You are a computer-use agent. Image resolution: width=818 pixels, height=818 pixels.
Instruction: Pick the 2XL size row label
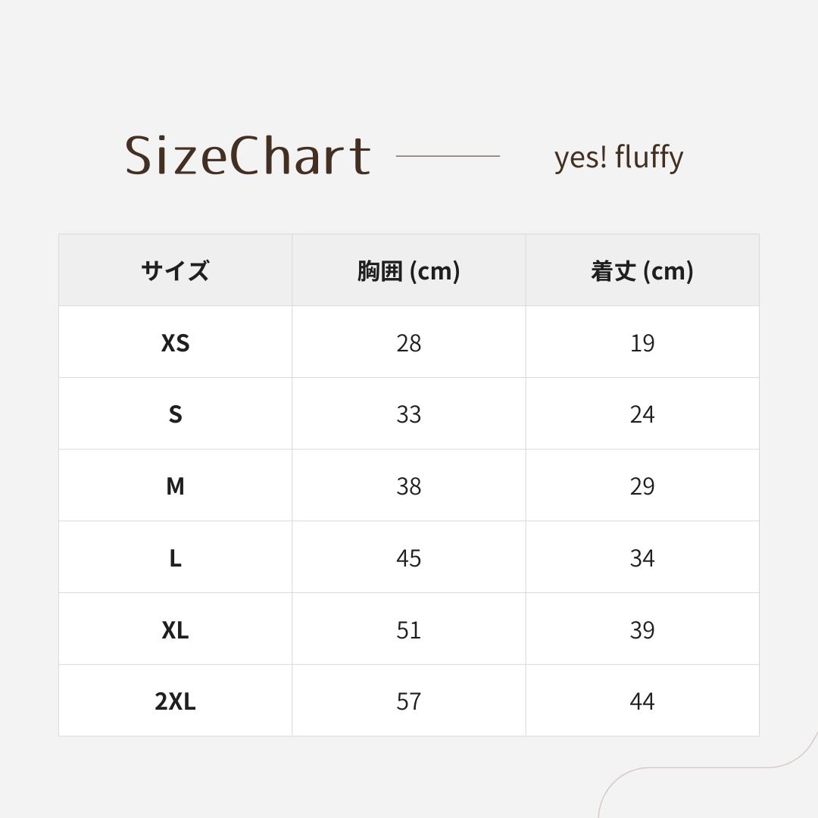click(175, 701)
